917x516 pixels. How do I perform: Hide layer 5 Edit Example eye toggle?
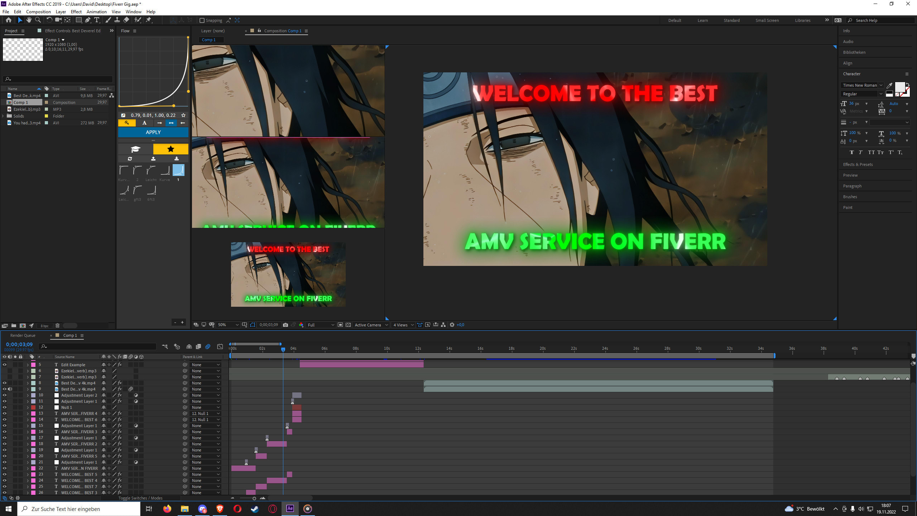tap(5, 365)
